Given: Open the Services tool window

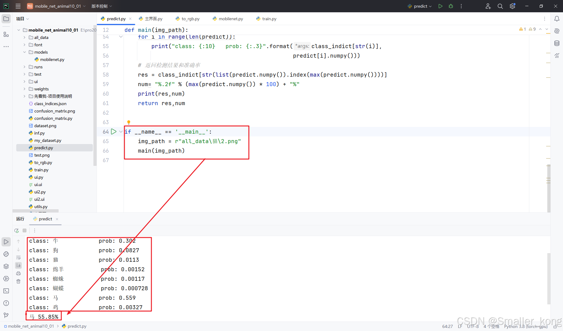Looking at the screenshot, I should pyautogui.click(x=6, y=279).
